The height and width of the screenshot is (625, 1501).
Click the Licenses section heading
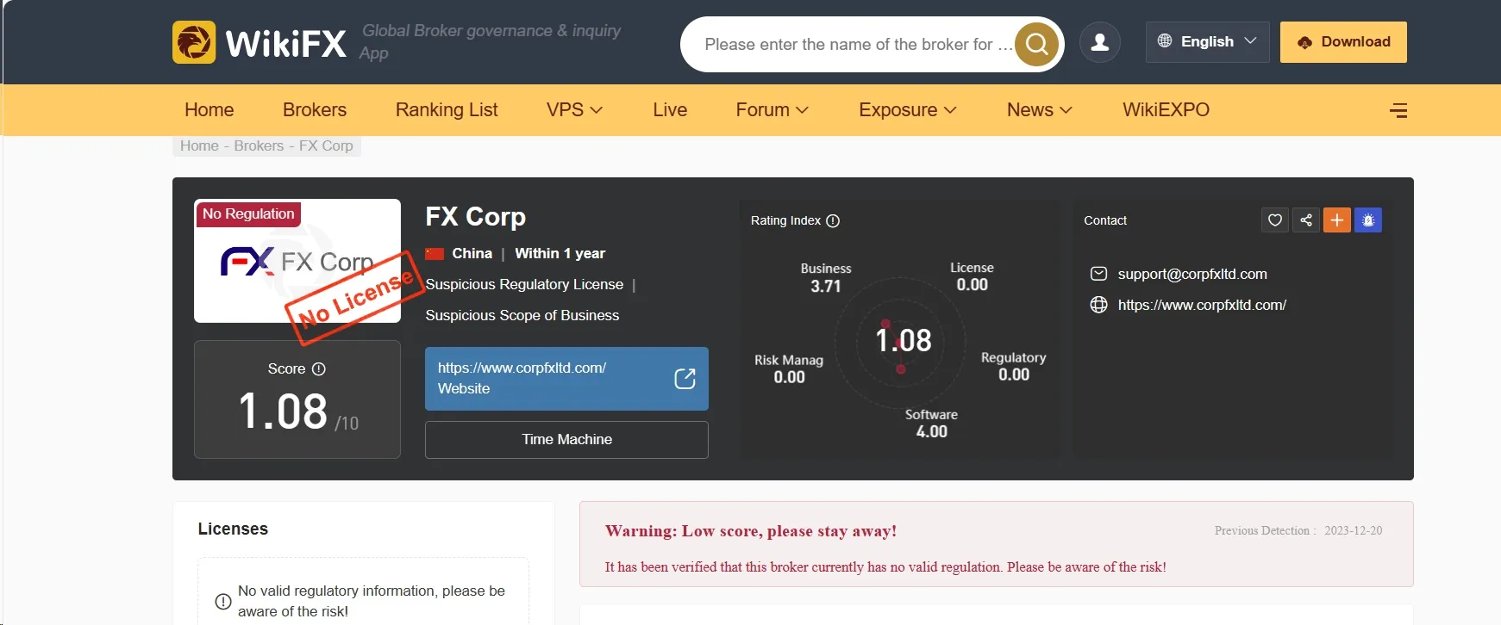tap(233, 529)
